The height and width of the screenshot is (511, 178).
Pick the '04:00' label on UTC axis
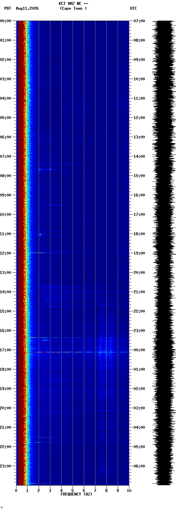(x=139, y=427)
